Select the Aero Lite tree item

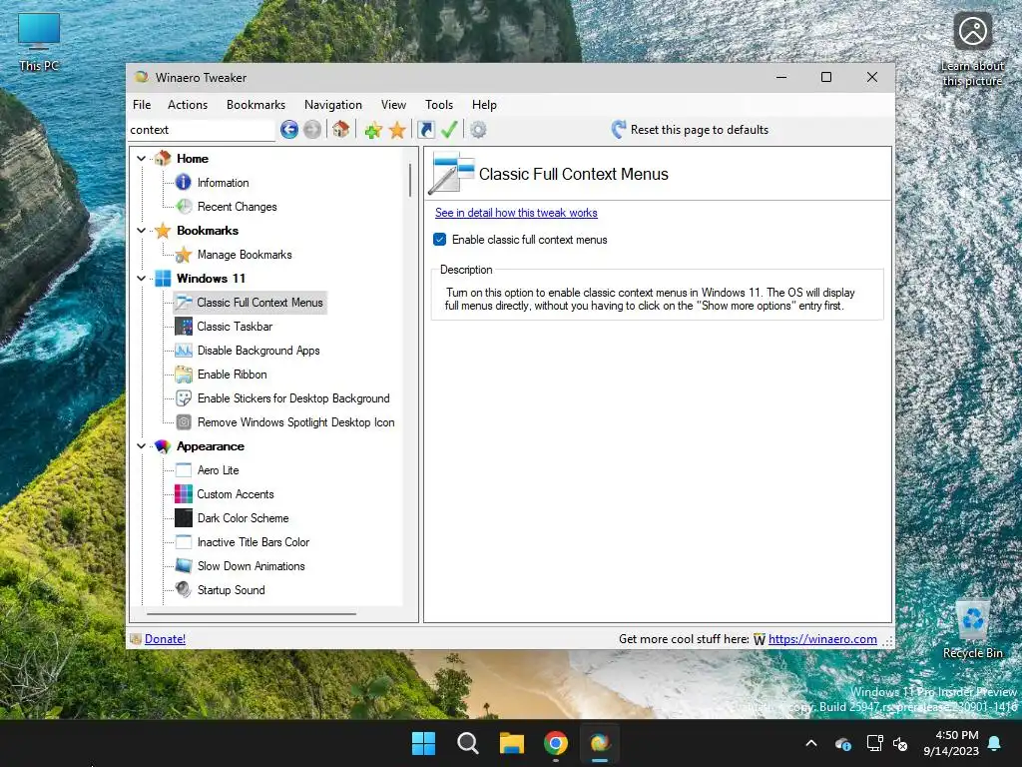[219, 470]
